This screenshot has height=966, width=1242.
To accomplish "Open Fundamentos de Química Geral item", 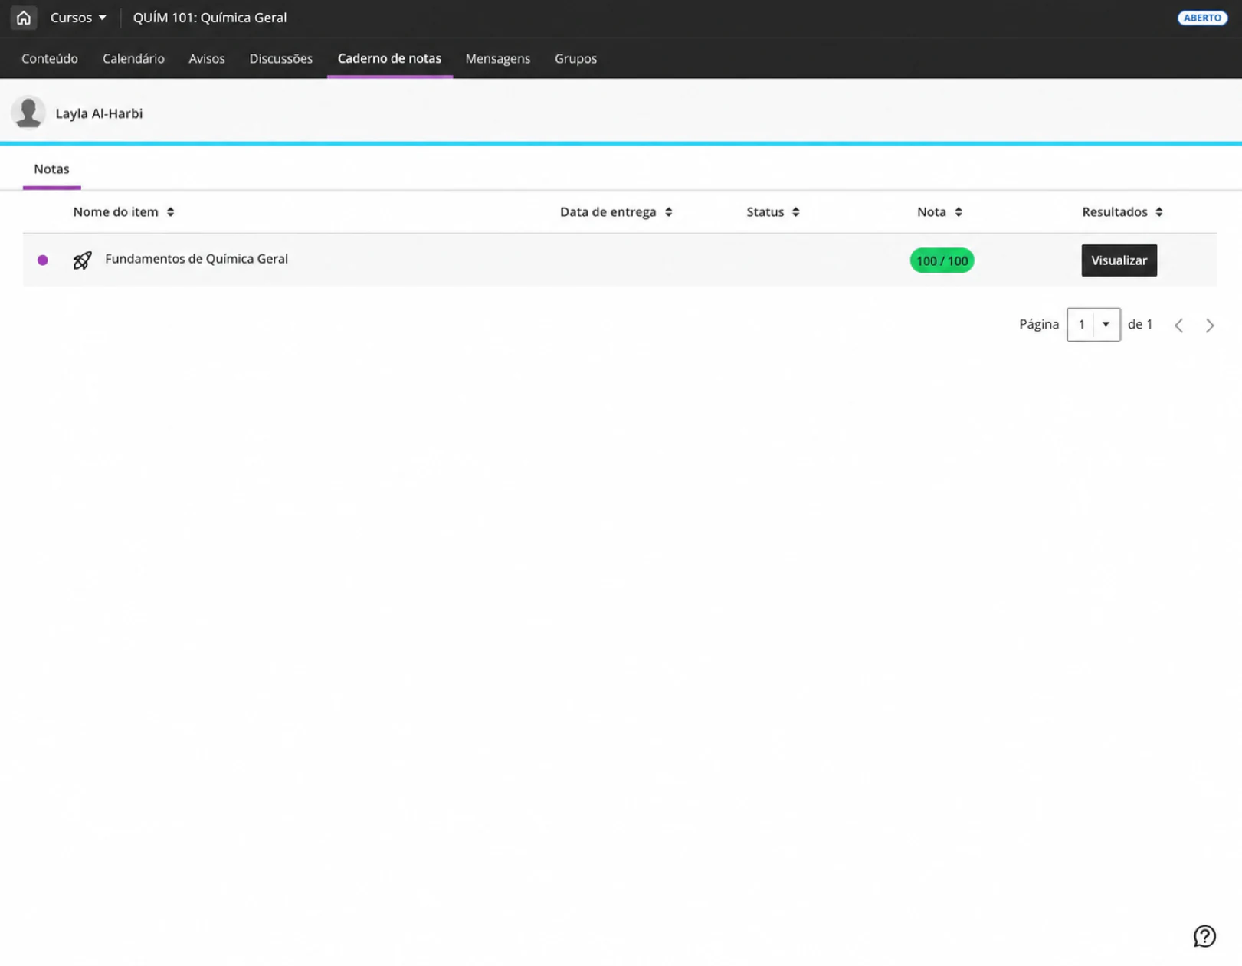I will 196,259.
